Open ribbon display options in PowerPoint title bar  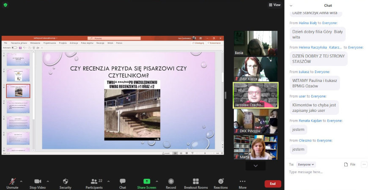click(x=200, y=38)
